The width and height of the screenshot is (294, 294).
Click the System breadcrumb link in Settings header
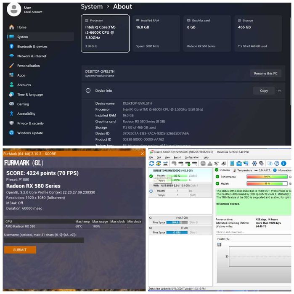coord(92,7)
